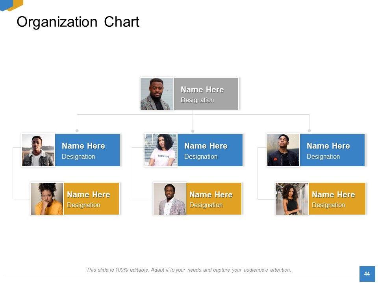Select photo of woman in yellow top

point(47,198)
